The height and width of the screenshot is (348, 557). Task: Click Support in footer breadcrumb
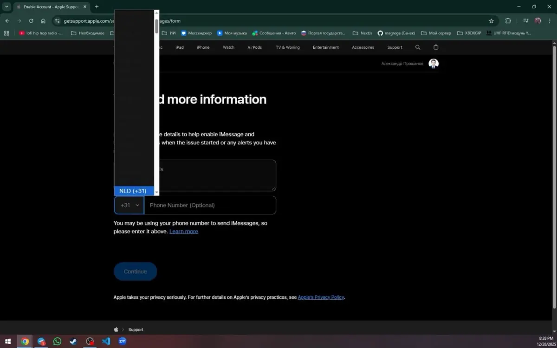tap(136, 329)
